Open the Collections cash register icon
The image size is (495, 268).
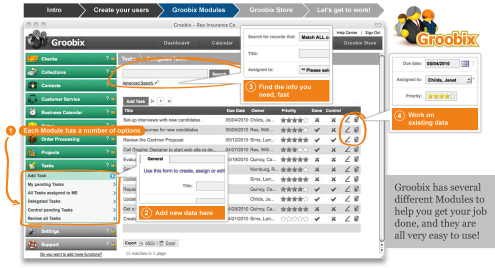tap(33, 72)
